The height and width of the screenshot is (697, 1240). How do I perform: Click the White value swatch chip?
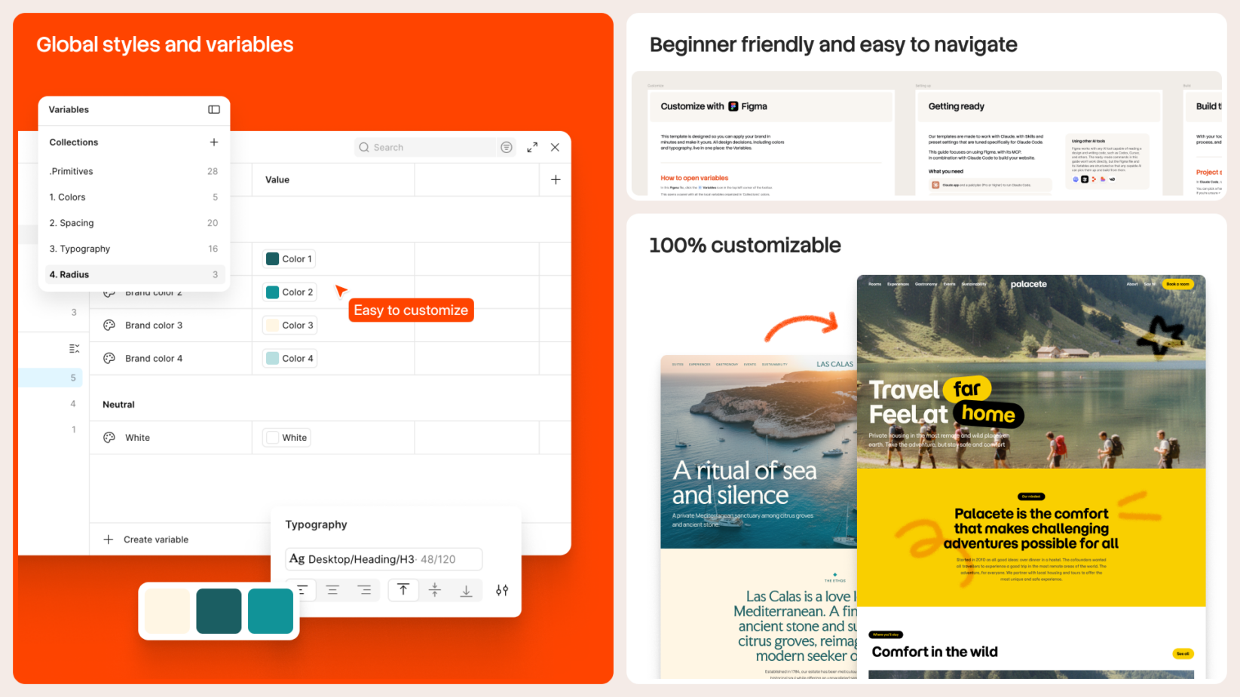pos(286,437)
